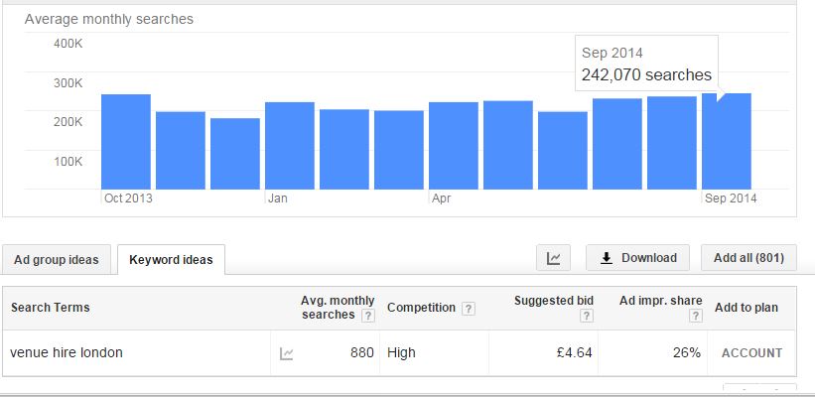Click the Competition column header
Image resolution: width=815 pixels, height=397 pixels.
point(421,308)
